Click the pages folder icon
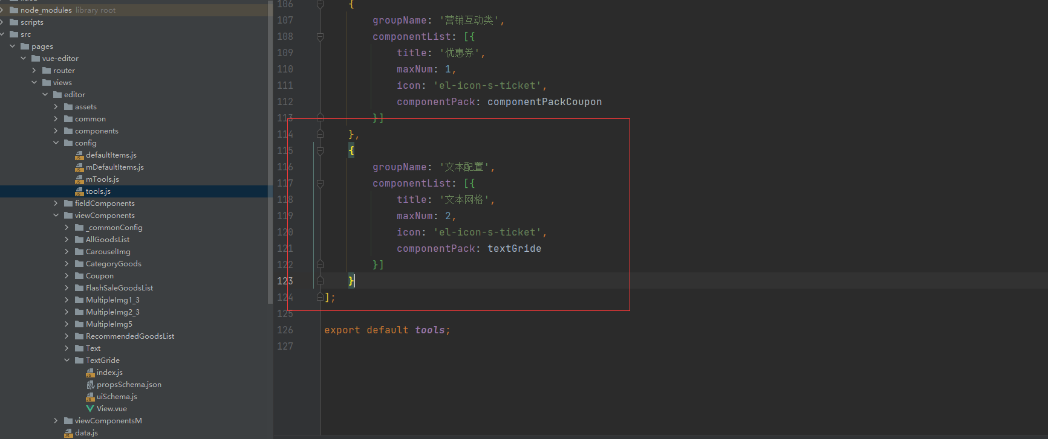Image resolution: width=1048 pixels, height=439 pixels. (x=25, y=46)
